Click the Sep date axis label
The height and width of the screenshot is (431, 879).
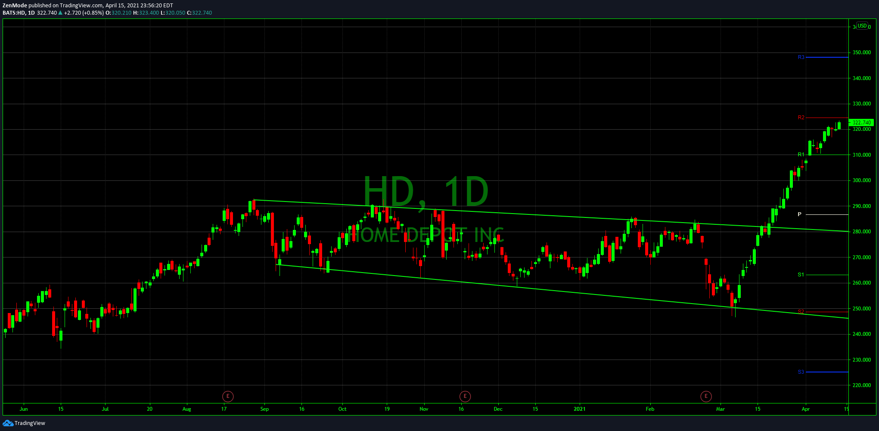tap(264, 409)
